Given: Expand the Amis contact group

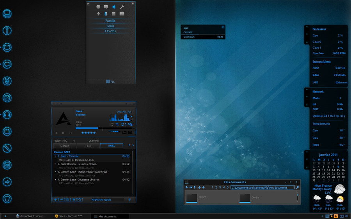Looking at the screenshot, I should point(110,26).
